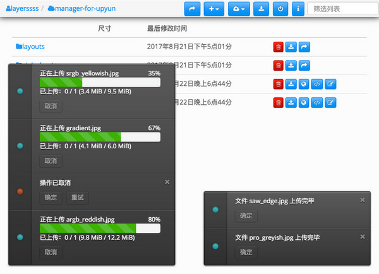Share the second row folder via arrow icon

304,66
